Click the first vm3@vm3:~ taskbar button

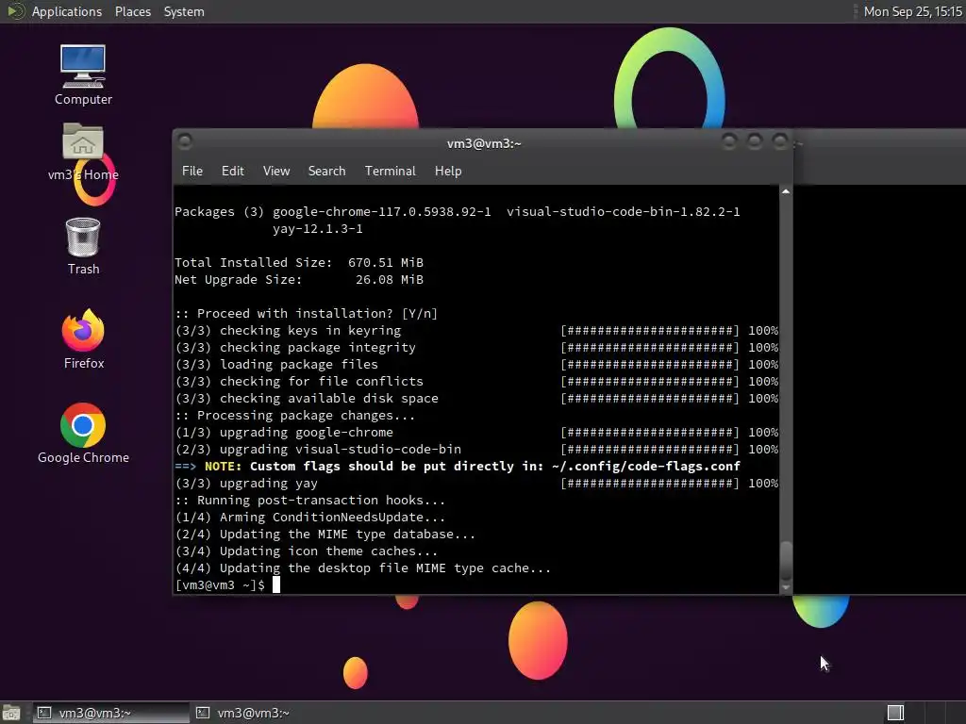pyautogui.click(x=111, y=713)
